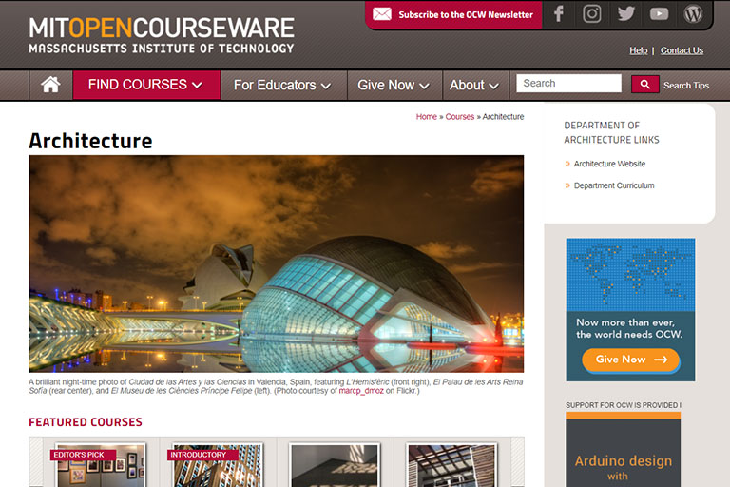Viewport: 730px width, 487px height.
Task: Open the marcp_dmoz Flickr credit link
Action: tap(361, 391)
